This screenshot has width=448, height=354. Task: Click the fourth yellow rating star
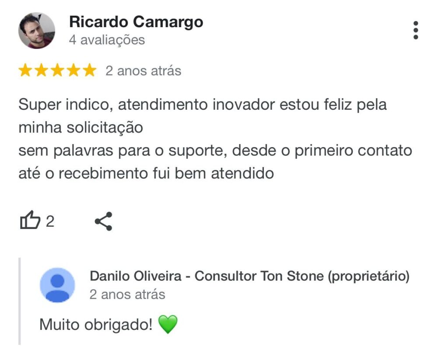click(73, 70)
